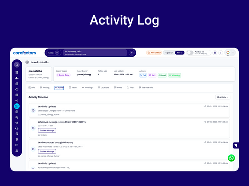Expand the profile menu arrow
The height and width of the screenshot is (186, 249).
click(233, 53)
